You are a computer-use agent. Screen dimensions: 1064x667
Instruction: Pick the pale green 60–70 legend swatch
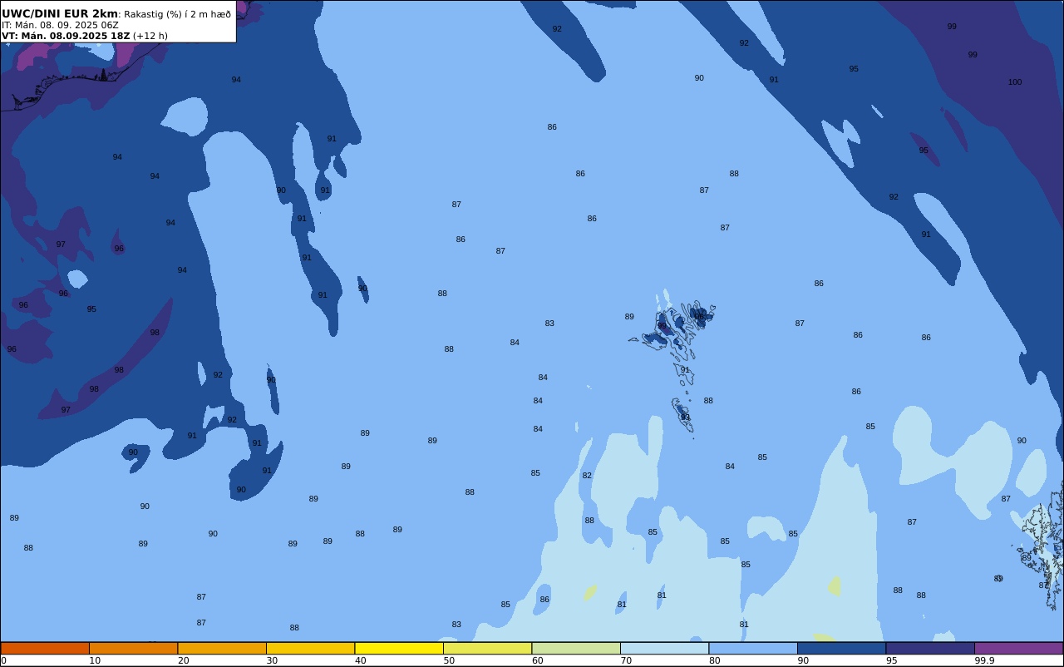click(576, 648)
